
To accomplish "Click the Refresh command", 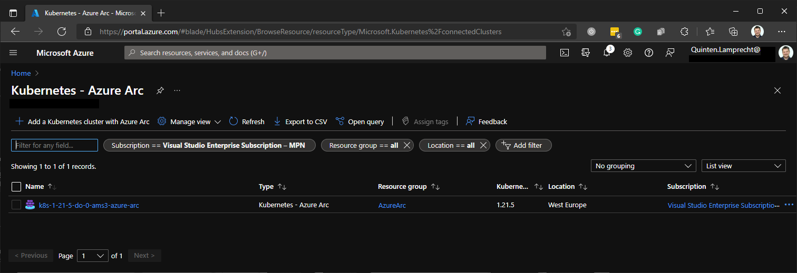I will [247, 122].
